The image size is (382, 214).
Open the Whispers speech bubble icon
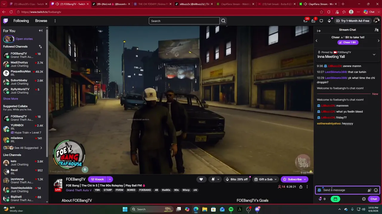point(321,21)
